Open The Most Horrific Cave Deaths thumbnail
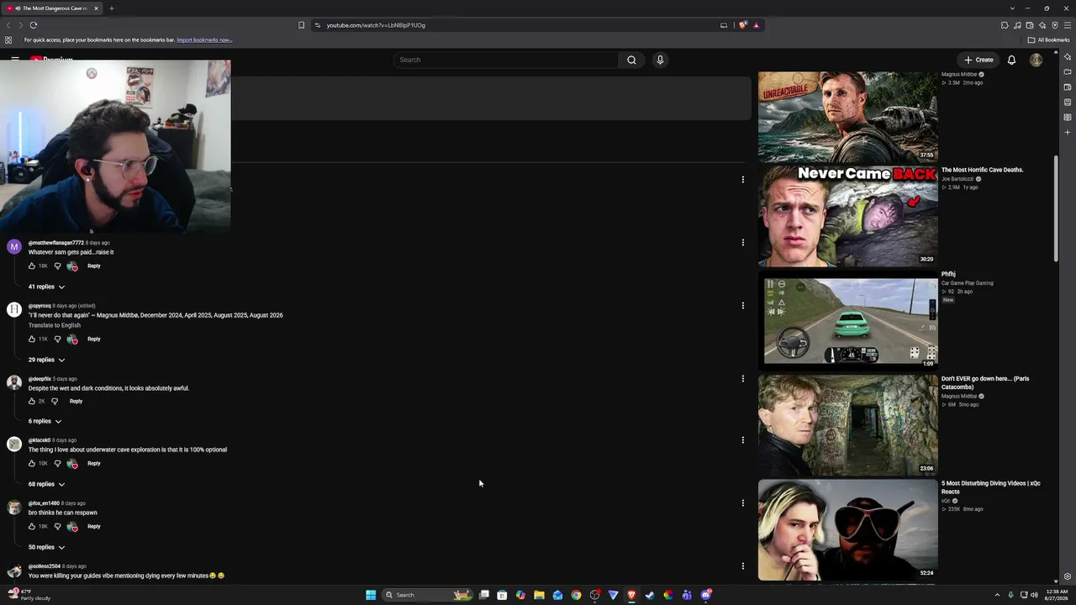The height and width of the screenshot is (605, 1076). pyautogui.click(x=847, y=216)
